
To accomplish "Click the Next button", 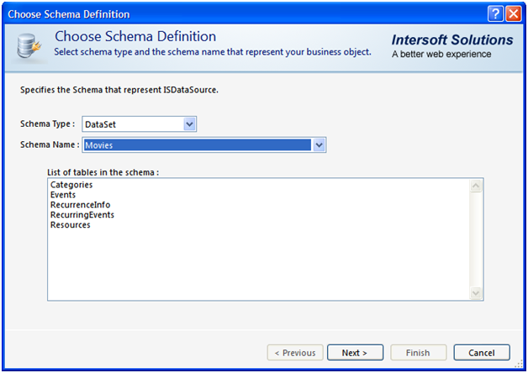I will (x=355, y=353).
